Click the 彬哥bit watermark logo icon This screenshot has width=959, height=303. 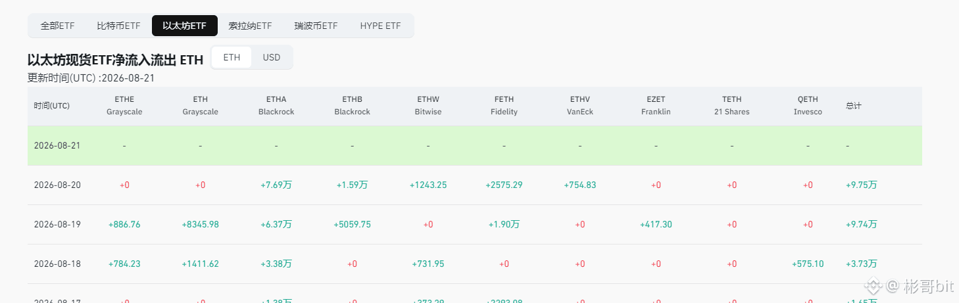[x=873, y=285]
